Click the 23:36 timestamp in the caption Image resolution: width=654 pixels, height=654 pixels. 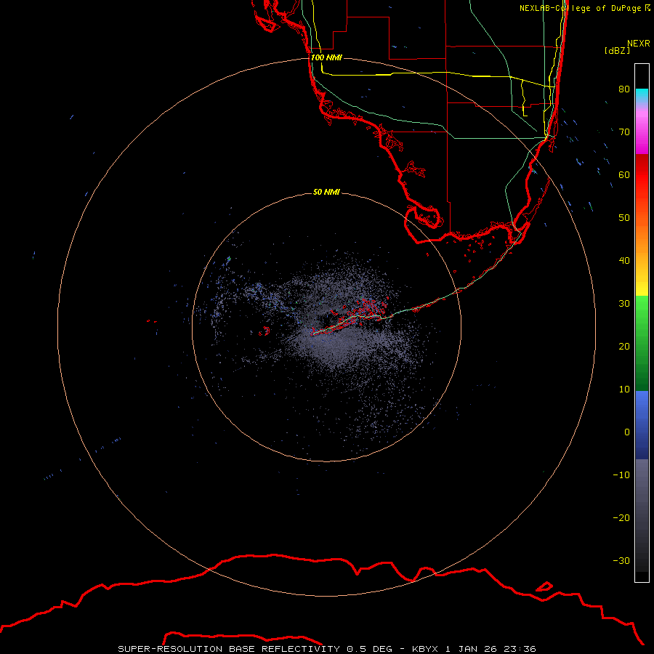[520, 649]
